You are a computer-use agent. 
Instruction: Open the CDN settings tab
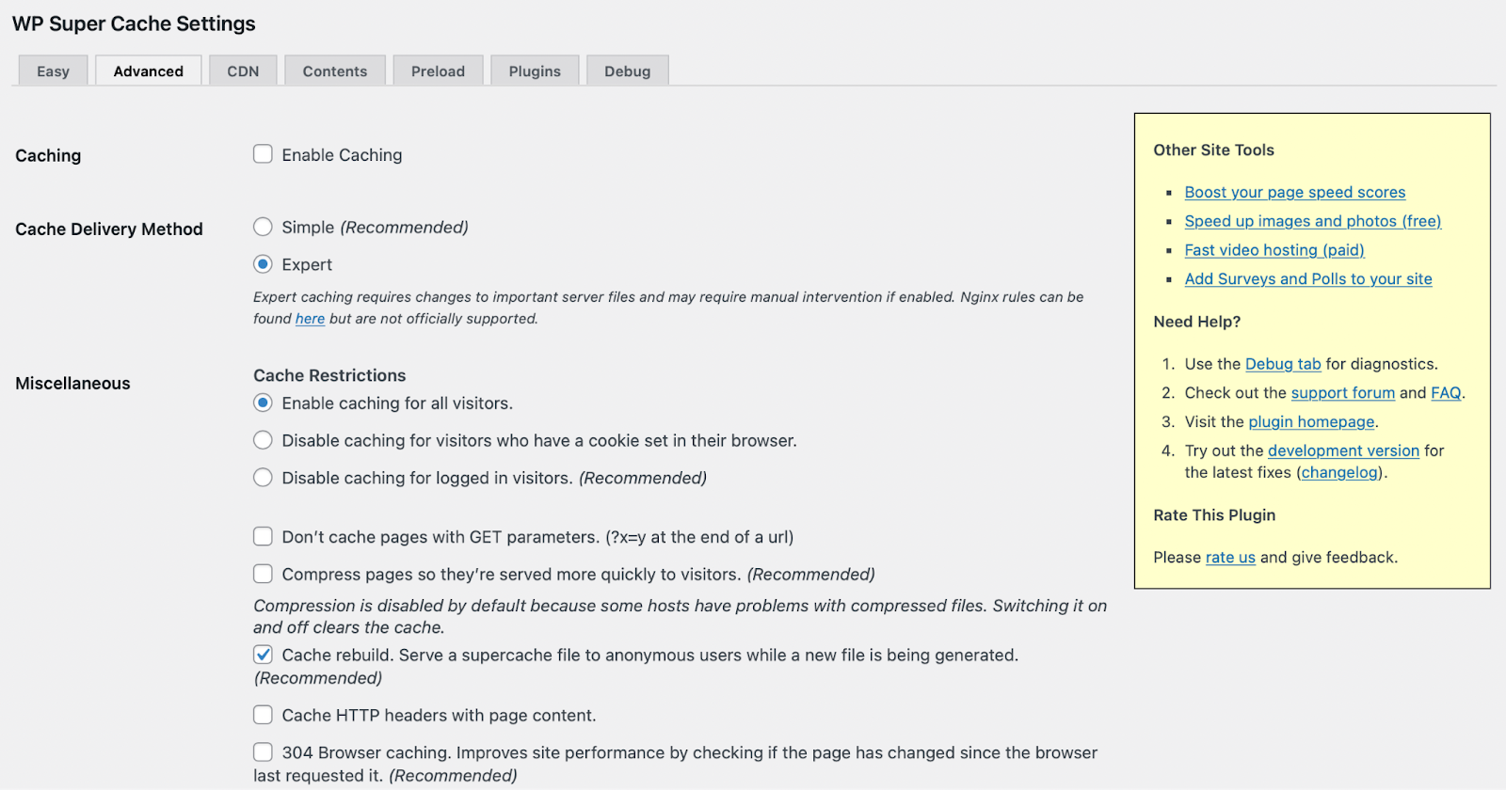(243, 70)
